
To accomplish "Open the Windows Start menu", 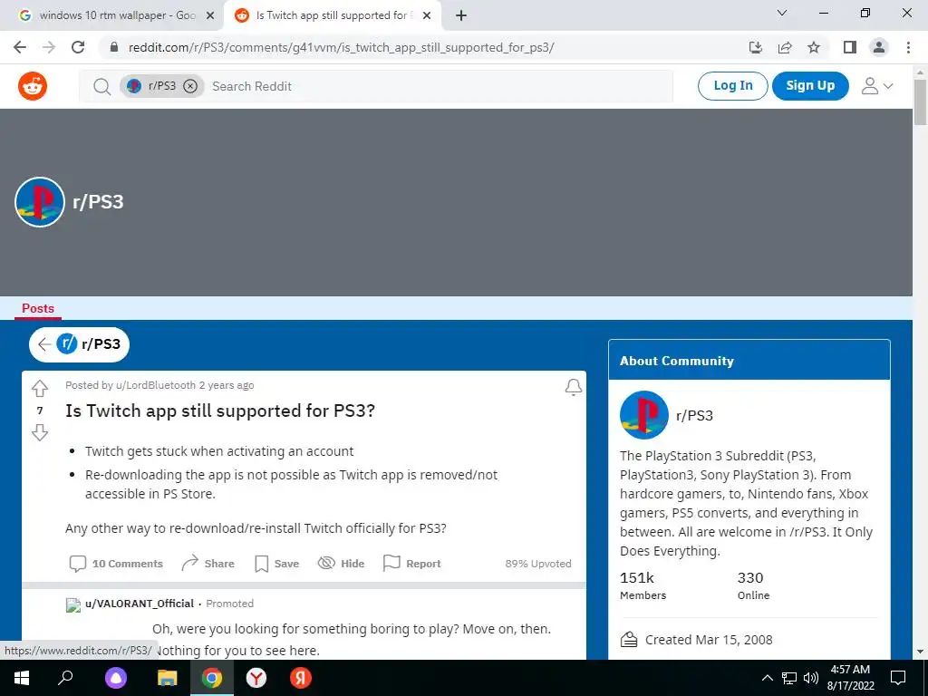I will tap(22, 678).
